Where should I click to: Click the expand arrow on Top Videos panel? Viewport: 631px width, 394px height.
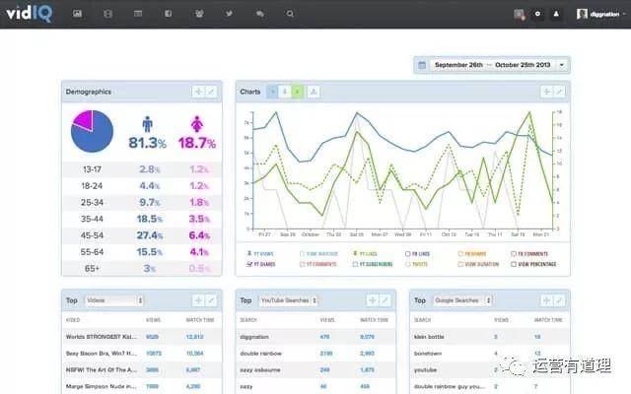click(211, 300)
